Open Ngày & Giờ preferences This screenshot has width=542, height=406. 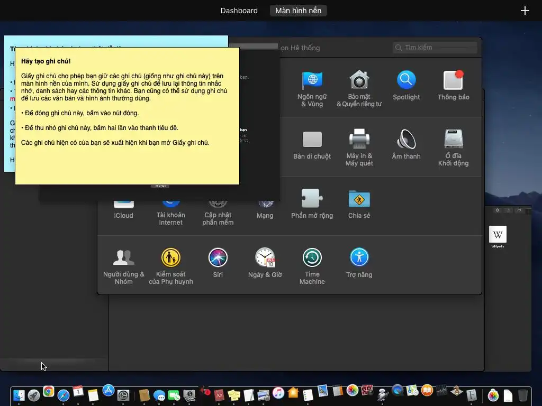click(x=265, y=263)
